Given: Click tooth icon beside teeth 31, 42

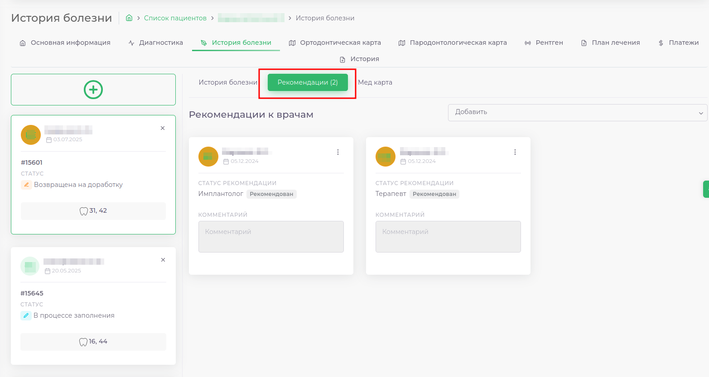Looking at the screenshot, I should (83, 211).
